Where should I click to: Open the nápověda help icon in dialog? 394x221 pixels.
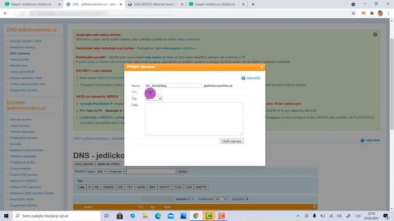coord(243,78)
